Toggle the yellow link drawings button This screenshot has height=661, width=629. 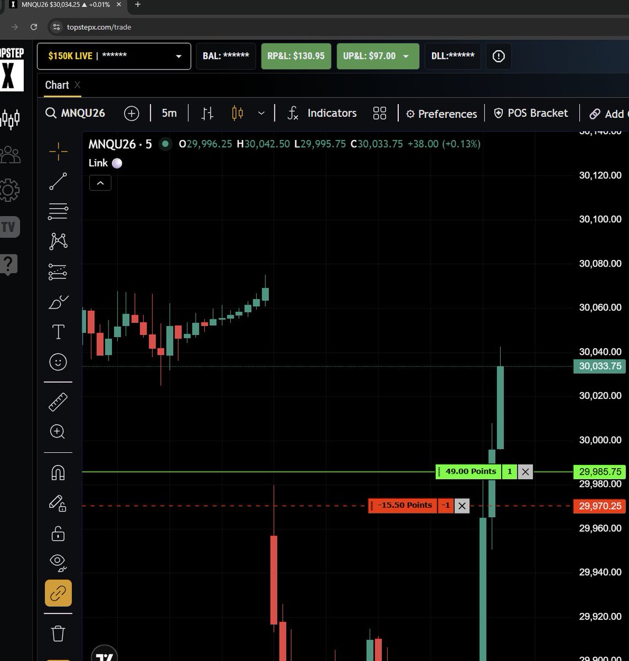pyautogui.click(x=58, y=593)
